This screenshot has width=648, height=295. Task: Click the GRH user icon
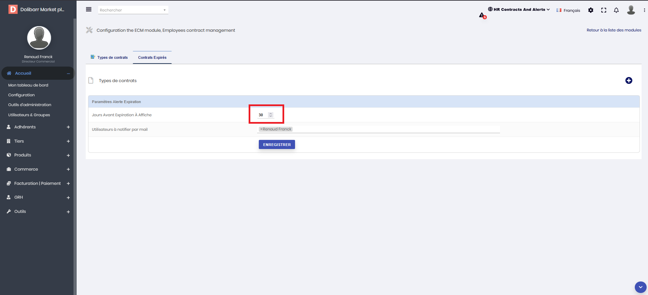click(x=9, y=197)
